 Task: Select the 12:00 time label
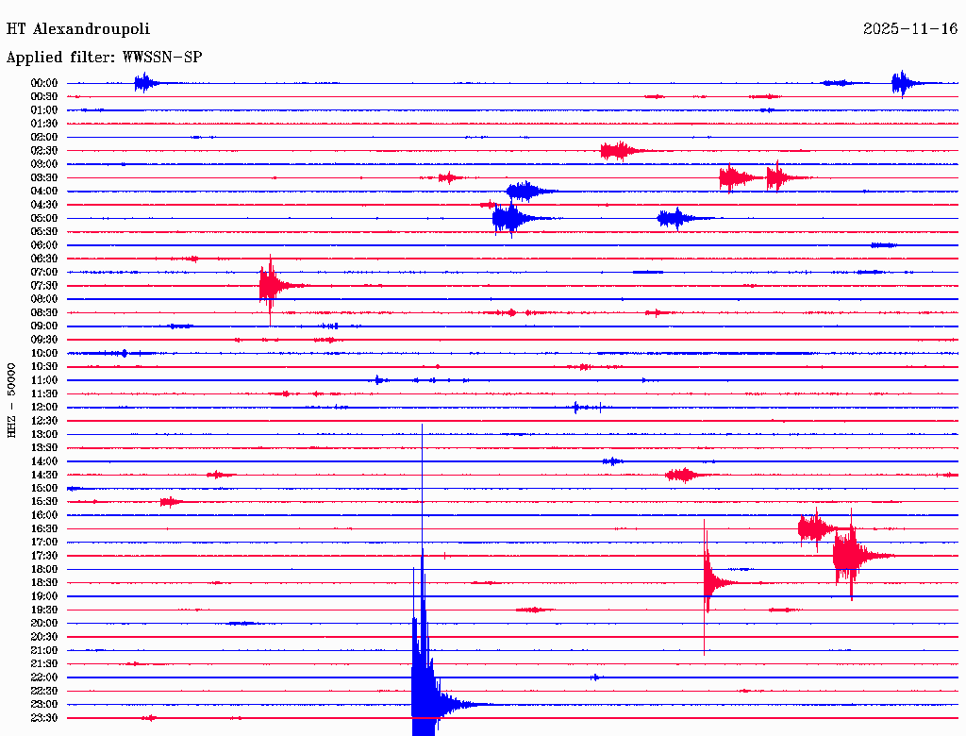click(x=44, y=408)
